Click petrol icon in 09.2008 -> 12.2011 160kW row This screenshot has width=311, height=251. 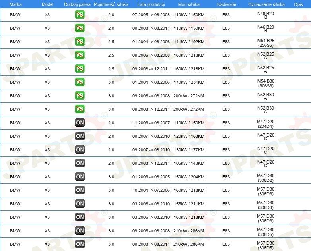tap(80, 69)
